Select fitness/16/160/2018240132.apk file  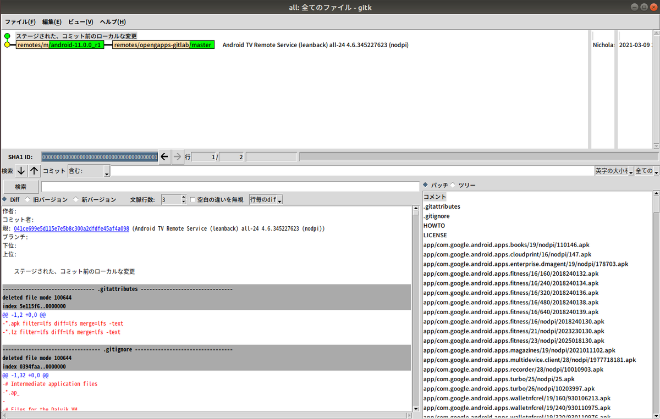[511, 273]
